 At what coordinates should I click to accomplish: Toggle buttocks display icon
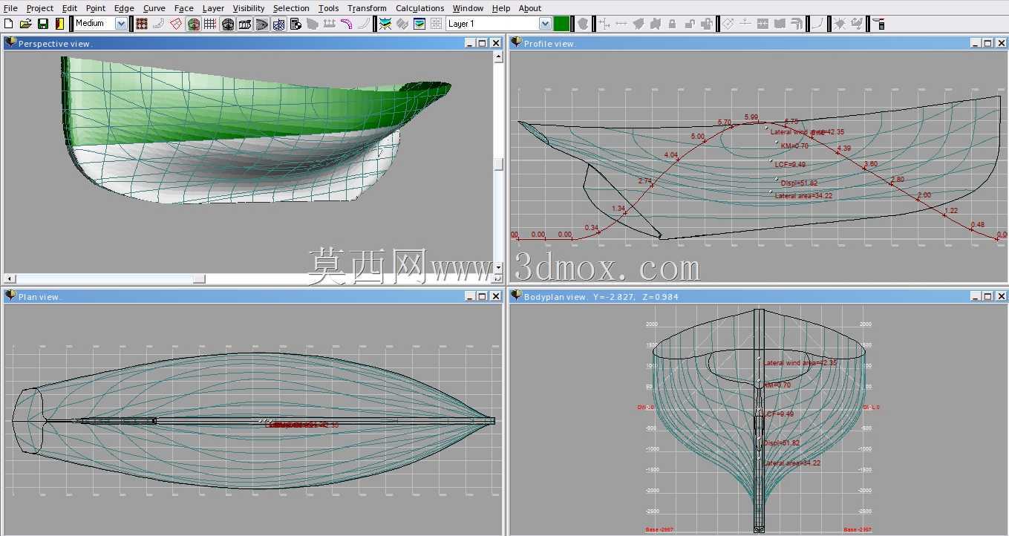coord(244,24)
